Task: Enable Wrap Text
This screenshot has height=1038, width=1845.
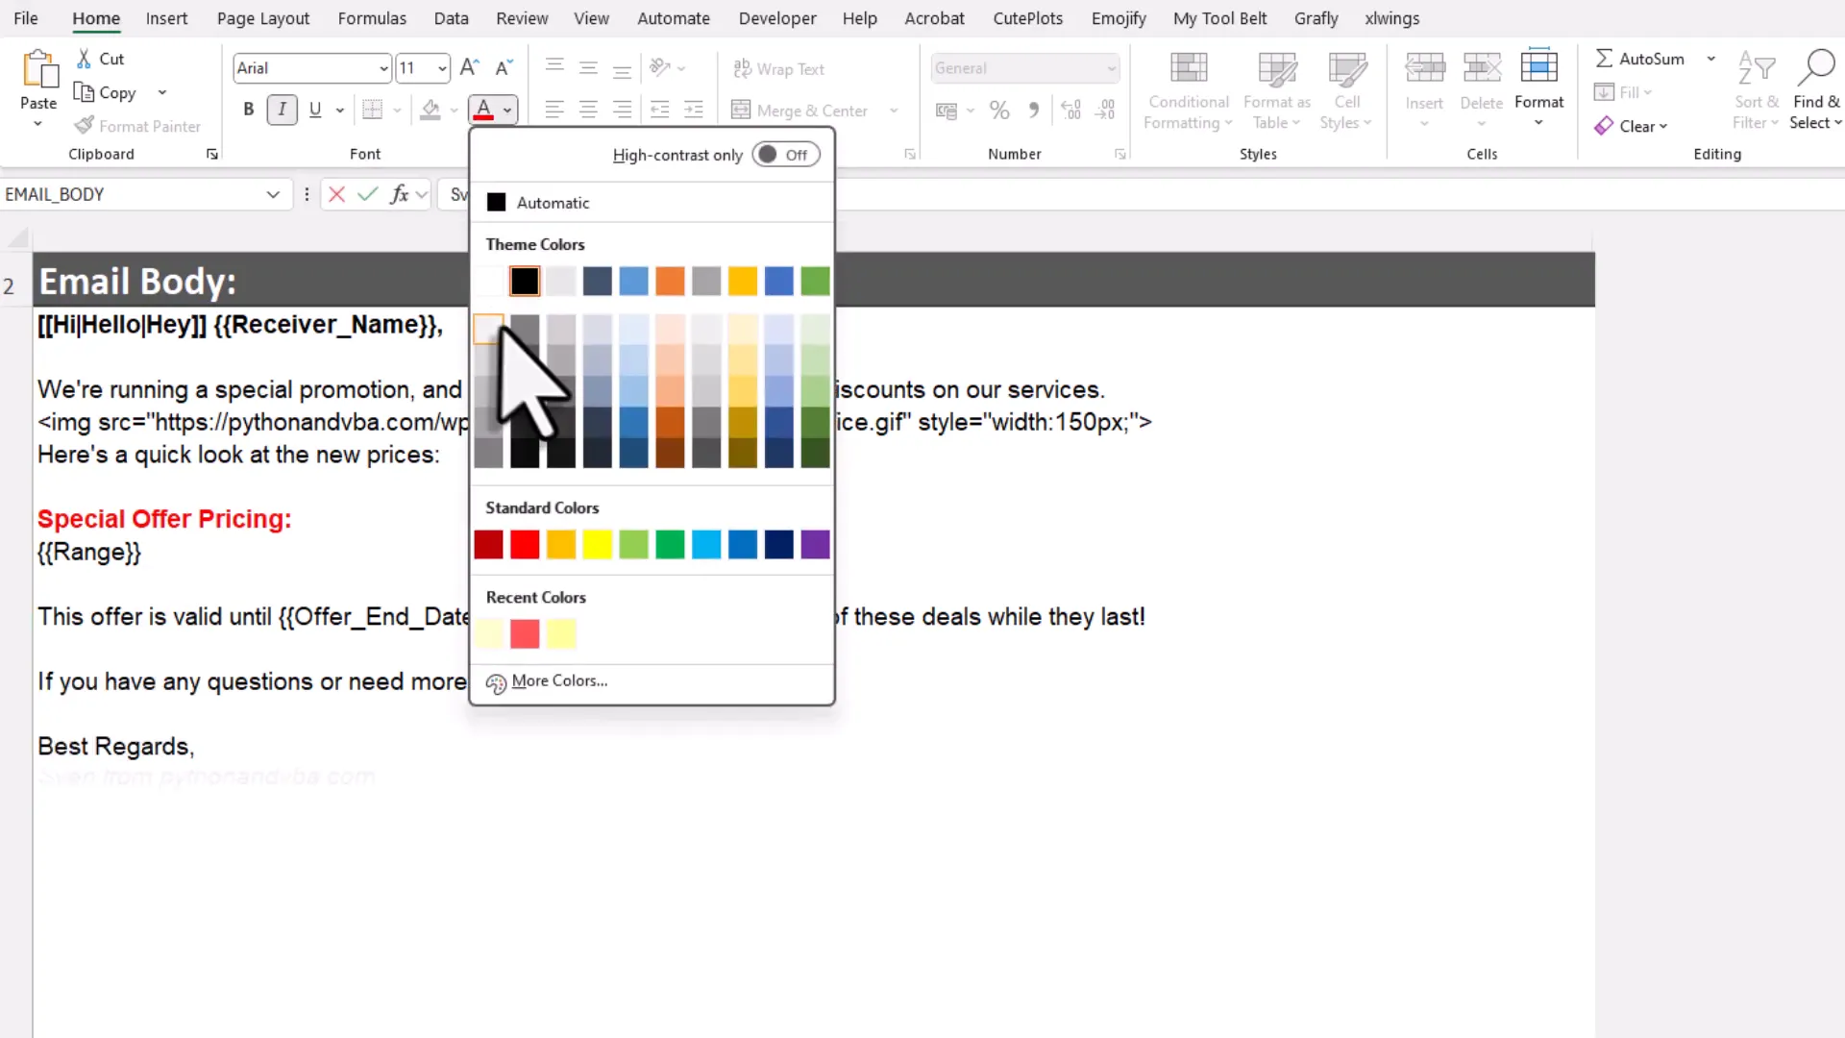Action: [x=779, y=68]
